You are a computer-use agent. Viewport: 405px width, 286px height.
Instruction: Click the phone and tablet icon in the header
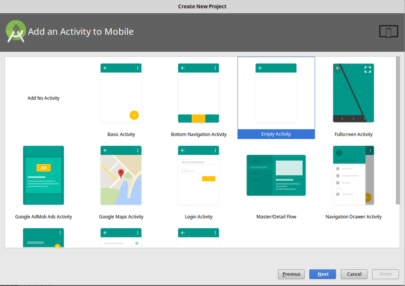coord(388,31)
